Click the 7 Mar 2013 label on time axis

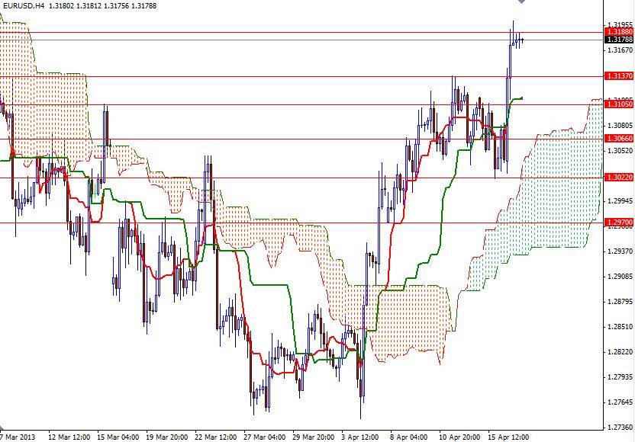[x=18, y=434]
